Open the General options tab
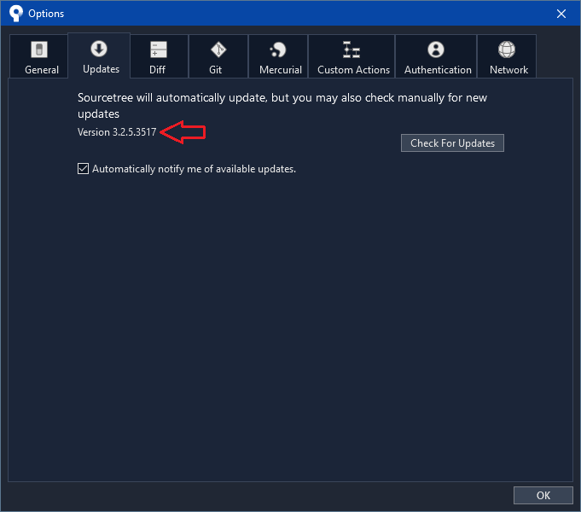 39,56
